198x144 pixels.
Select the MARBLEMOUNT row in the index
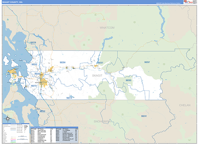coord(67,133)
